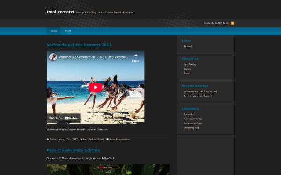This screenshot has width=281, height=175.
Task: Click the date text Freitag, Januar 13th, 2017
Action: click(x=64, y=139)
